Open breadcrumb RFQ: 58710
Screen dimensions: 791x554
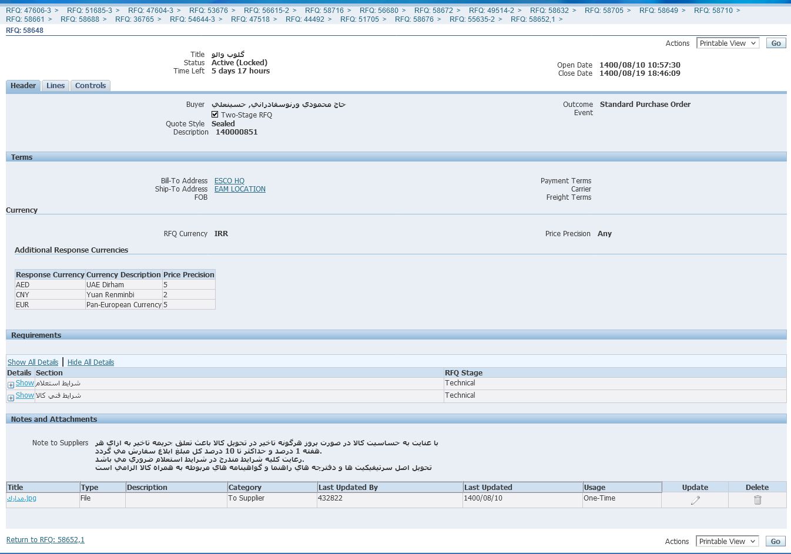point(713,11)
